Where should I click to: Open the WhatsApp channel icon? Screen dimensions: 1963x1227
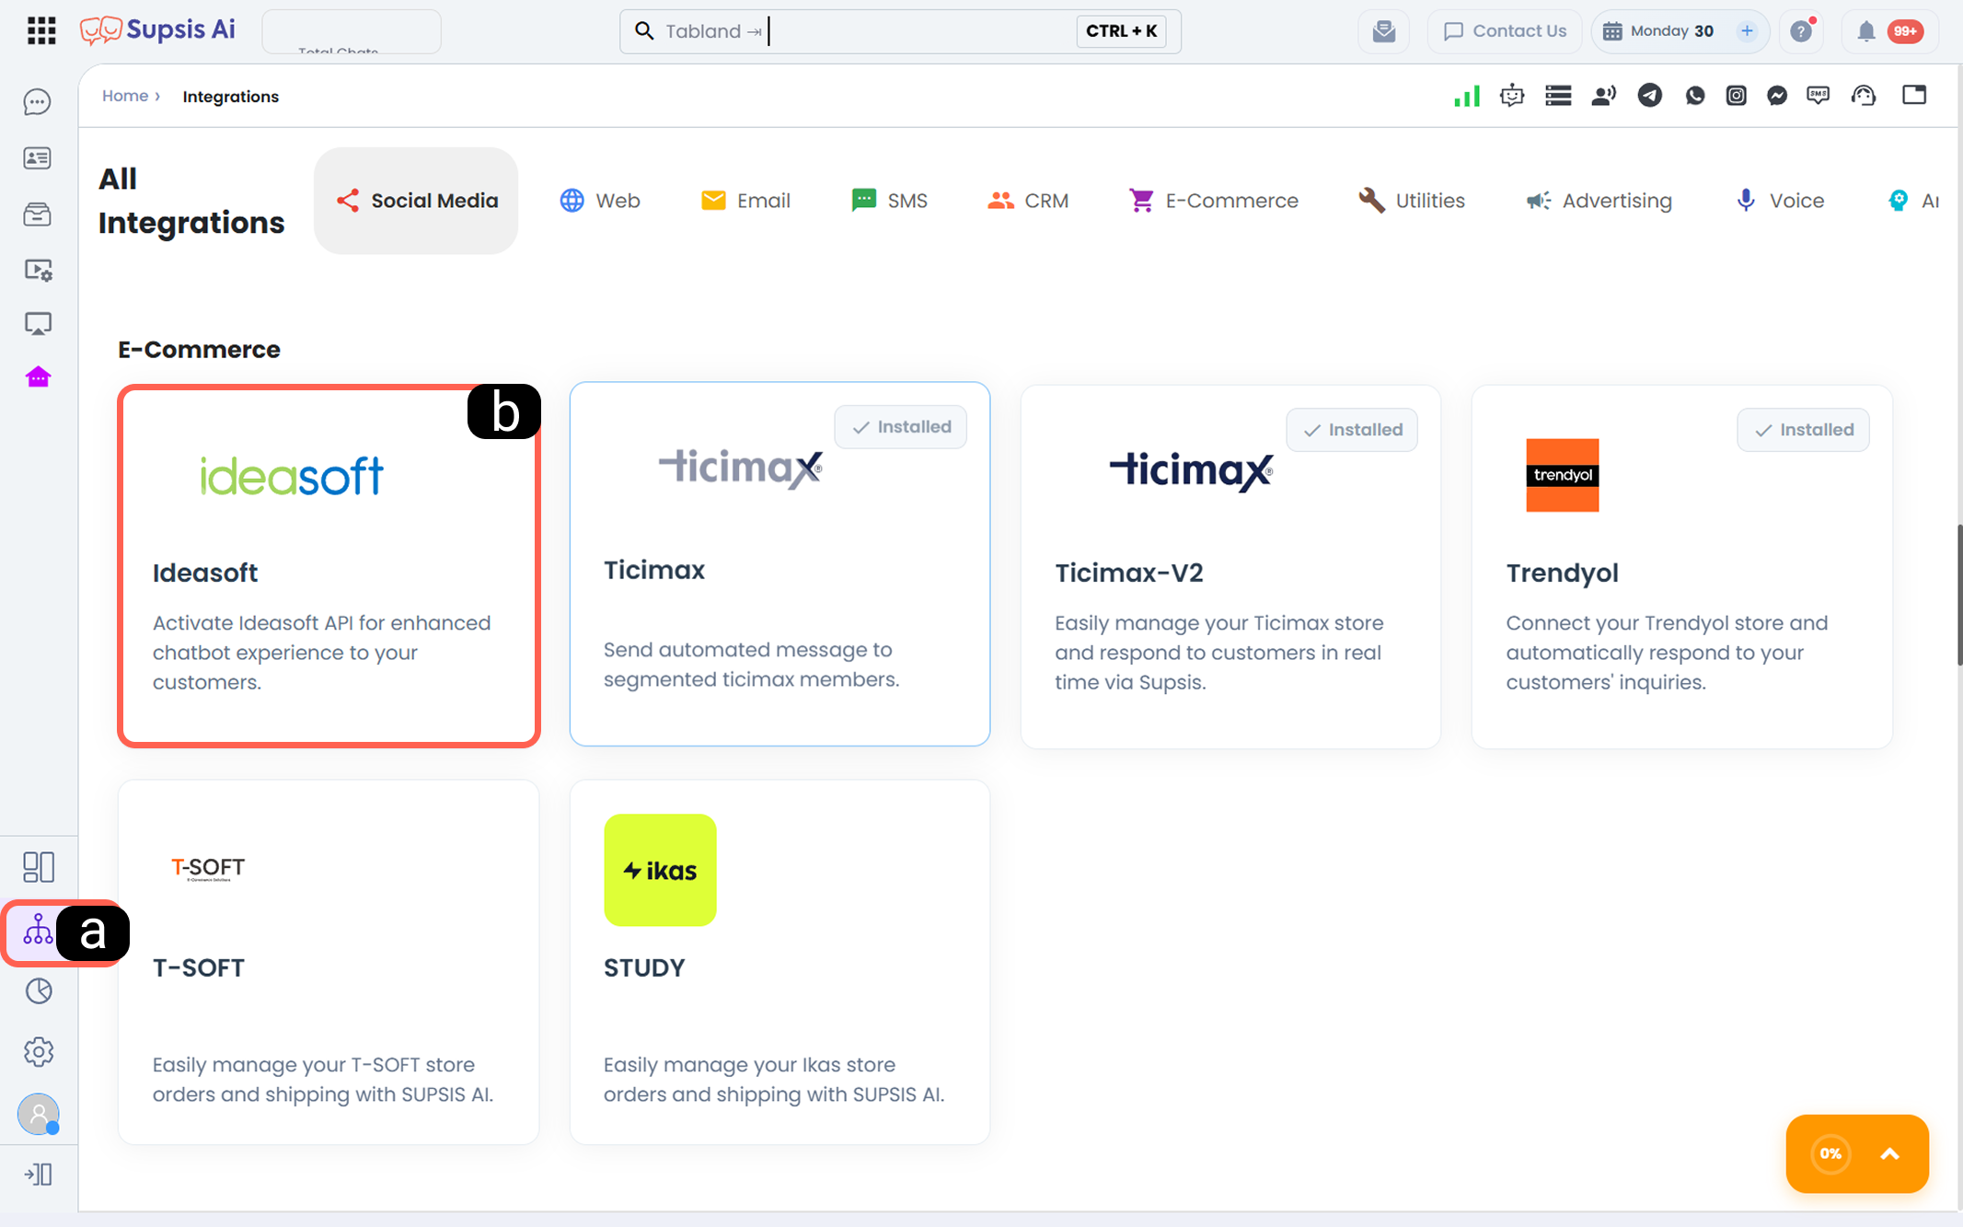(x=1695, y=96)
